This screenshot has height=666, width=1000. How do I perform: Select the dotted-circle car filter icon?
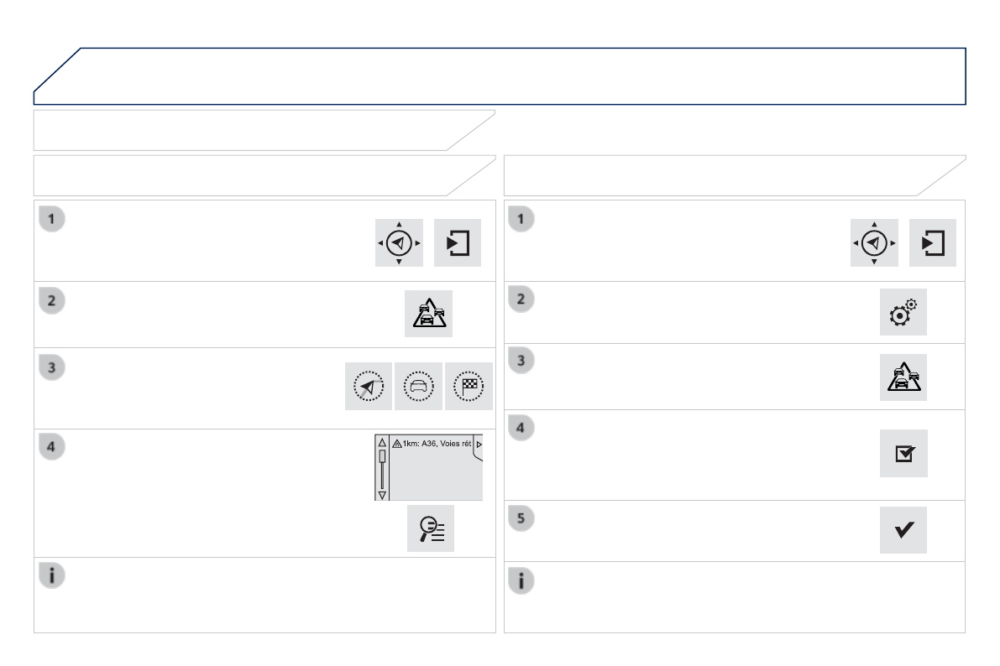click(x=418, y=387)
